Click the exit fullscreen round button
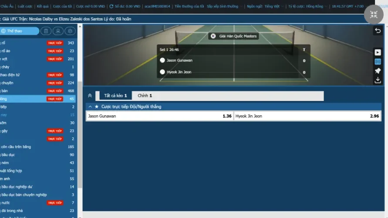 [374, 14]
